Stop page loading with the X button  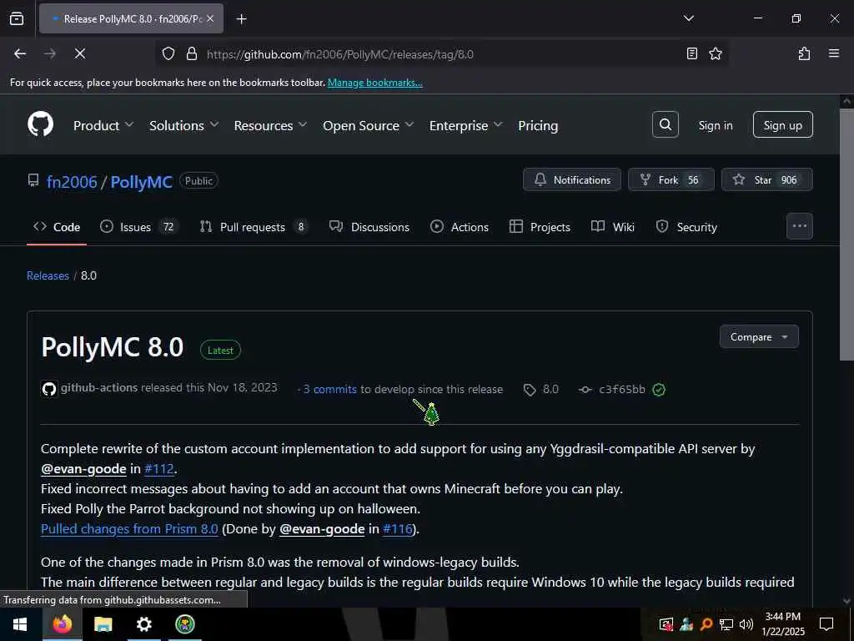pos(79,53)
